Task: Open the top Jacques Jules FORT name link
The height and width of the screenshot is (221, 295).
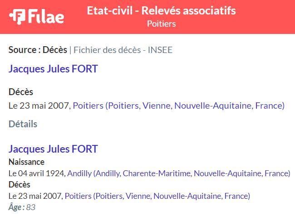Action: click(53, 69)
